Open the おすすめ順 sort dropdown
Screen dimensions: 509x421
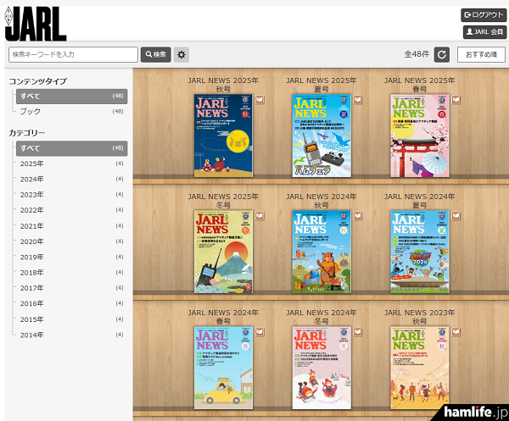(480, 54)
